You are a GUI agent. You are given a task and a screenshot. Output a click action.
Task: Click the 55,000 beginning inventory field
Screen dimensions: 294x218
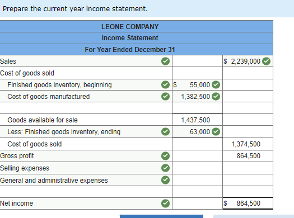click(x=197, y=85)
